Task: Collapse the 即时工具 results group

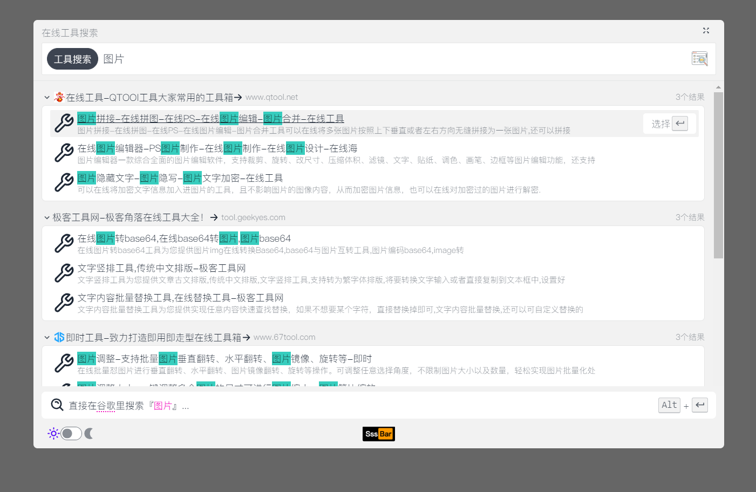Action: click(x=47, y=338)
